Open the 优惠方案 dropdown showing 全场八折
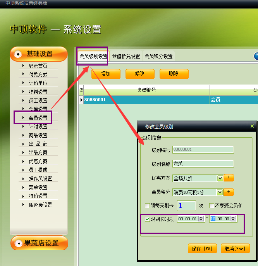The width and height of the screenshot is (258, 266). tap(220, 178)
